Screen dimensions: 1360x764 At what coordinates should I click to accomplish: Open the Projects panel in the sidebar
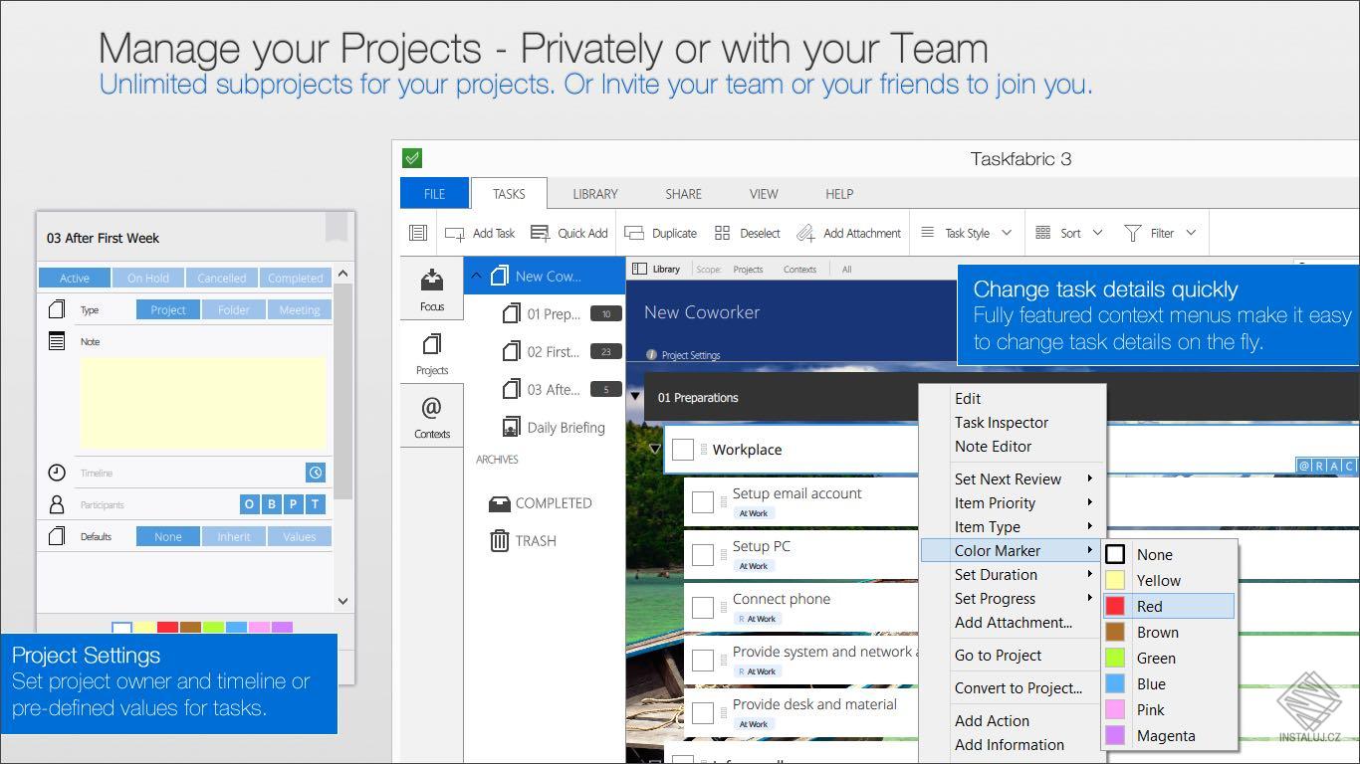coord(431,355)
